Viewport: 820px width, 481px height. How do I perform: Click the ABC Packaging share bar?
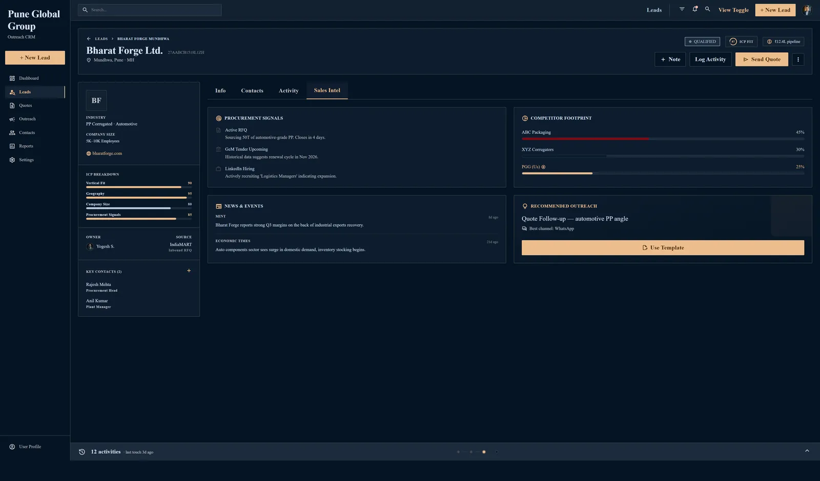[x=663, y=139]
